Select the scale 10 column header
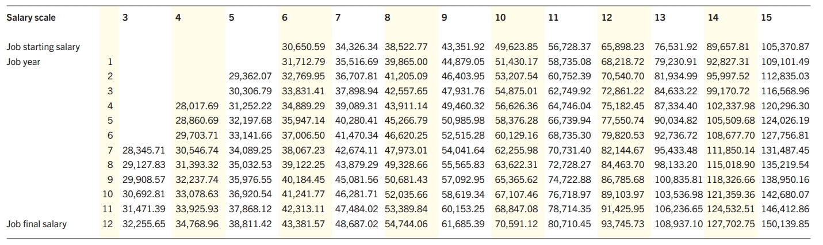The width and height of the screenshot is (823, 245). point(500,18)
